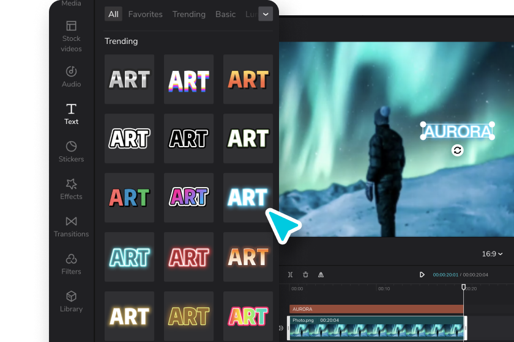
Task: Open the Transitions panel
Action: point(71,227)
